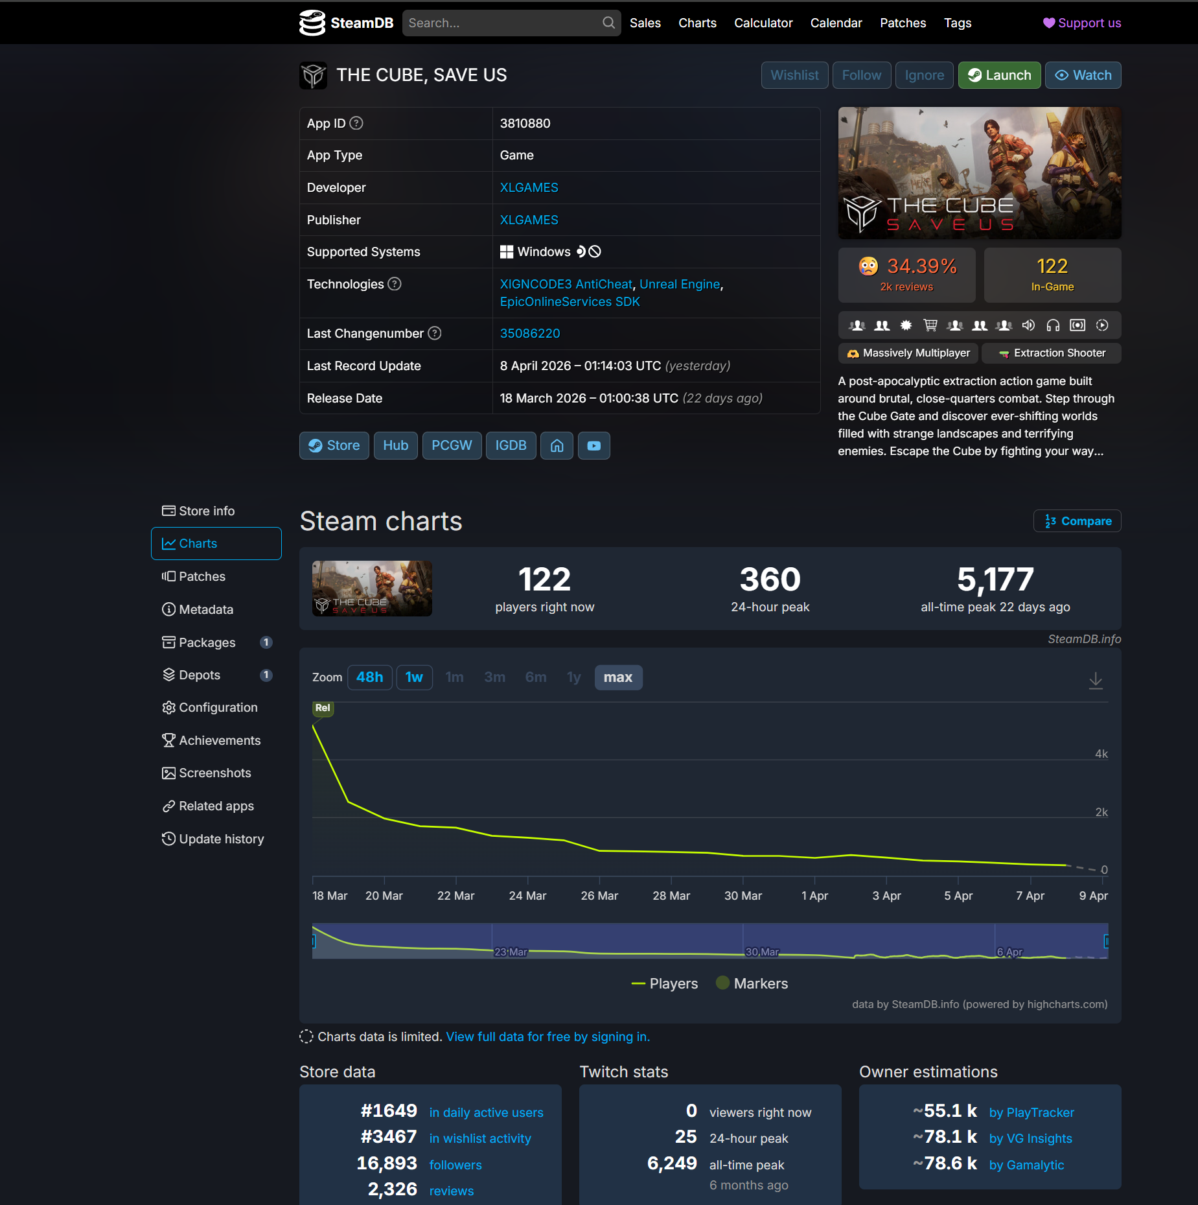The height and width of the screenshot is (1205, 1198).
Task: Toggle the Players series in chart legend
Action: 665,983
